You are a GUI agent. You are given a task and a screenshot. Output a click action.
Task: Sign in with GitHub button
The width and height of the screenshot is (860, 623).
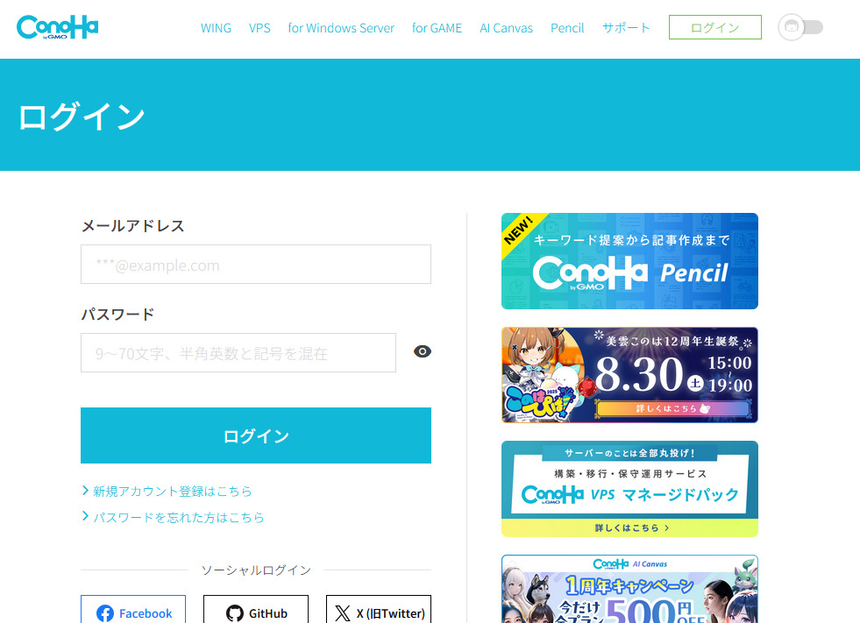[256, 612]
